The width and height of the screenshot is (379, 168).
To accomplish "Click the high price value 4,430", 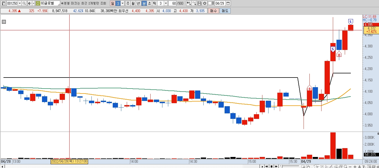I will click(x=183, y=11).
